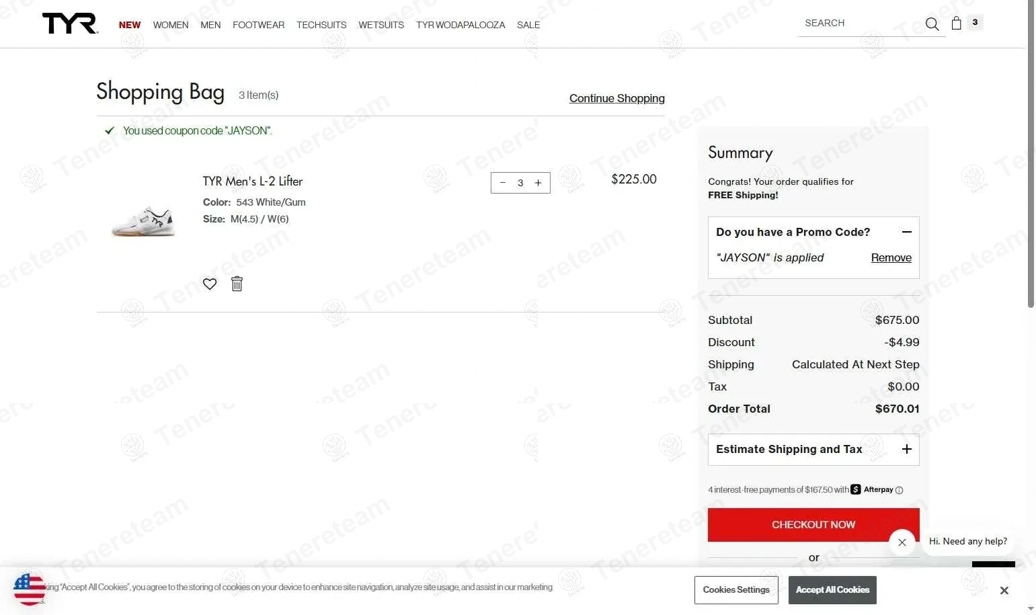Expand Estimate Shipping and Tax

(x=906, y=449)
